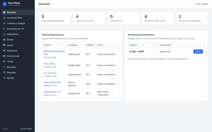Click the Dispositivos device icon

(4, 34)
